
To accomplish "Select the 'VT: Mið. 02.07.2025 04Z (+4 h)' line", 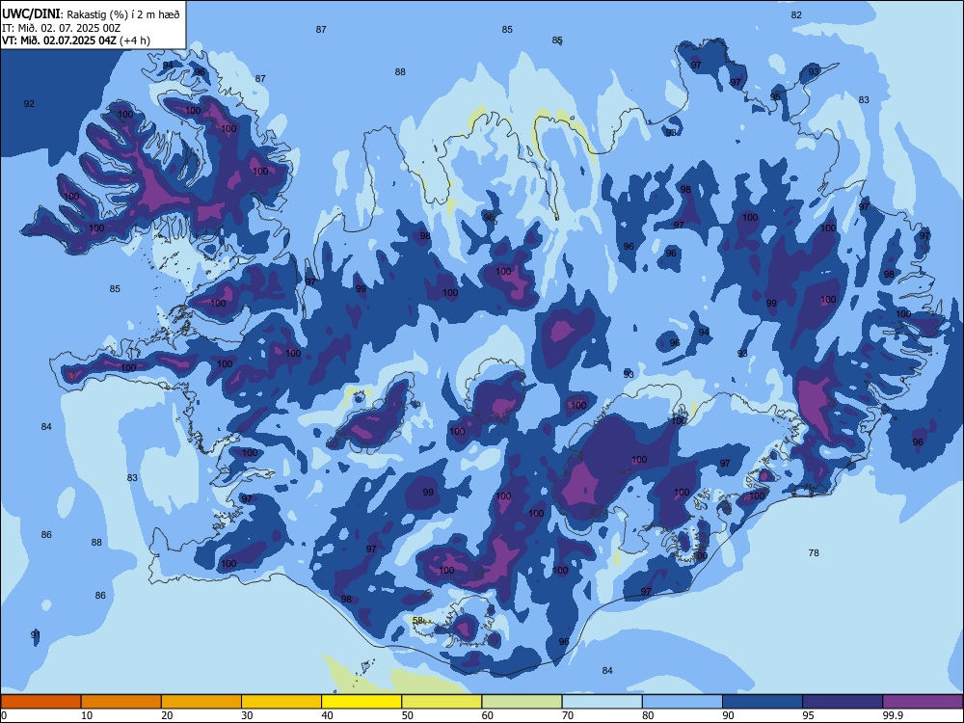I will pyautogui.click(x=75, y=40).
